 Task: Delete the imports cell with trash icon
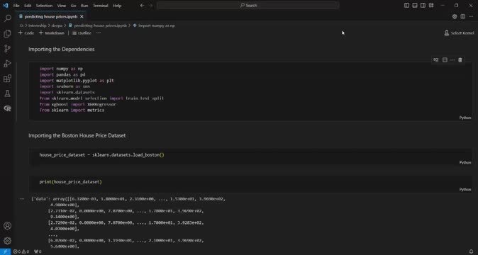coord(460,60)
